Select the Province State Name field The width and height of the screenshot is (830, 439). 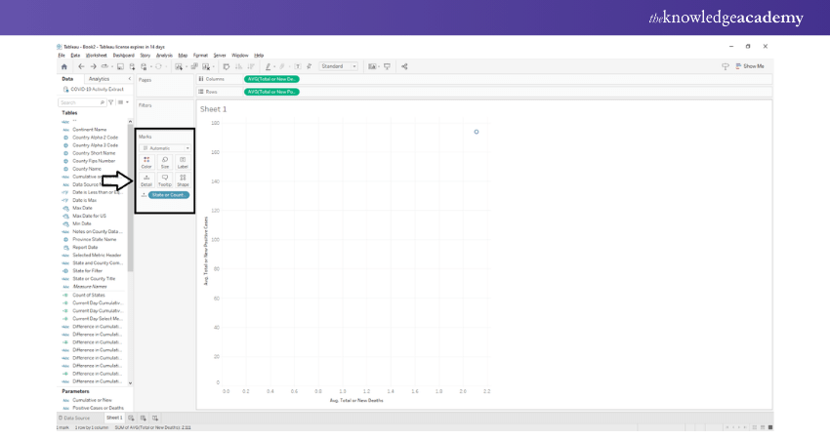point(94,239)
